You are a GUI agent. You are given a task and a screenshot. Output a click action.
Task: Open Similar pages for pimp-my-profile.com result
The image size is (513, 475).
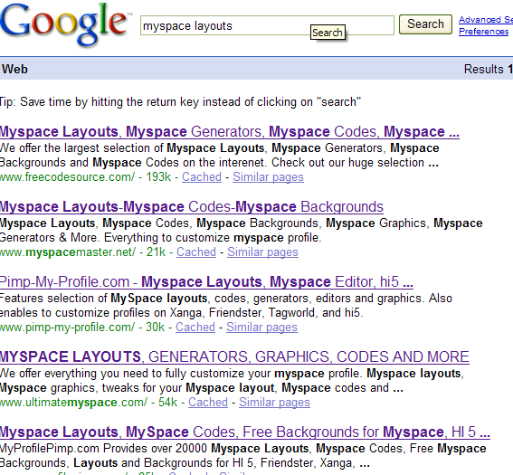click(261, 328)
